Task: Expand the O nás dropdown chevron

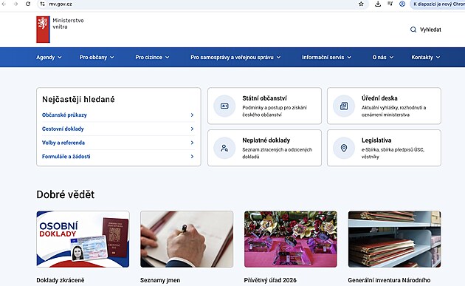Action: (x=391, y=58)
